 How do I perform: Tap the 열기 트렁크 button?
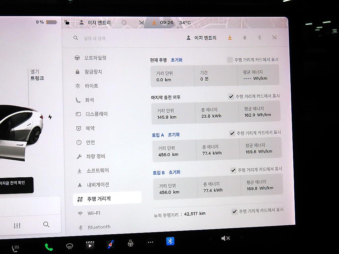[37, 75]
